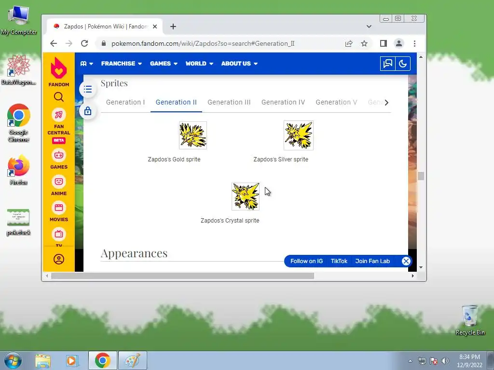The image size is (494, 370).
Task: Select the My Computer desktop icon
Action: pos(19,20)
